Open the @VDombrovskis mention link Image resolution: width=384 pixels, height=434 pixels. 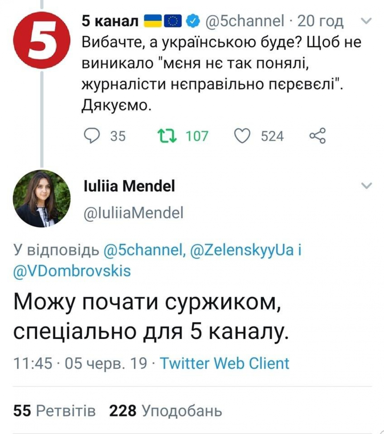[72, 271]
